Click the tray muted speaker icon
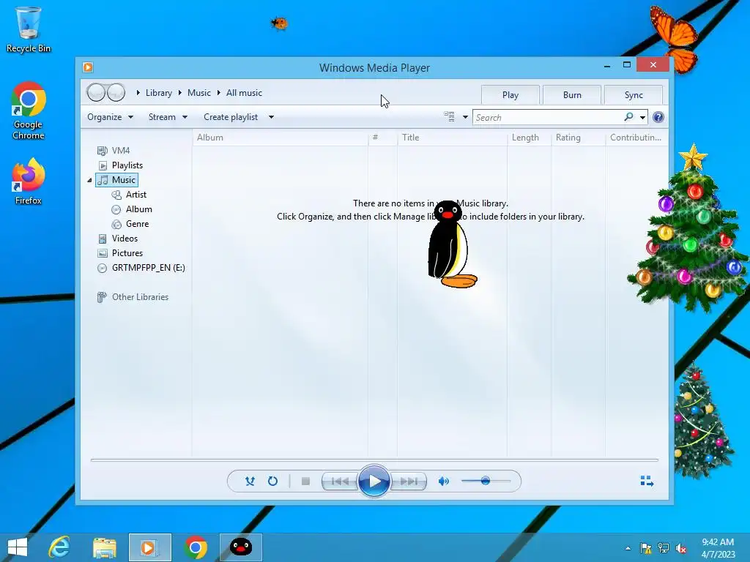Screen dimensions: 750x562 pyautogui.click(x=680, y=548)
